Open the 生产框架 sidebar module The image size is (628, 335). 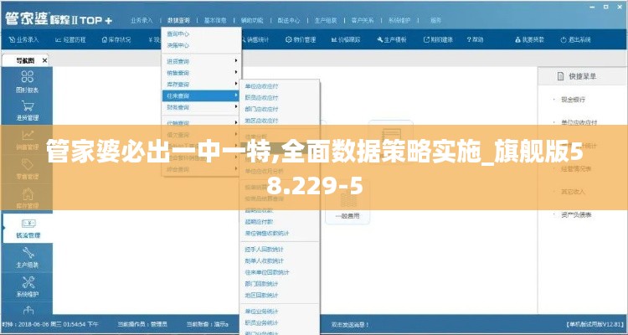point(25,258)
